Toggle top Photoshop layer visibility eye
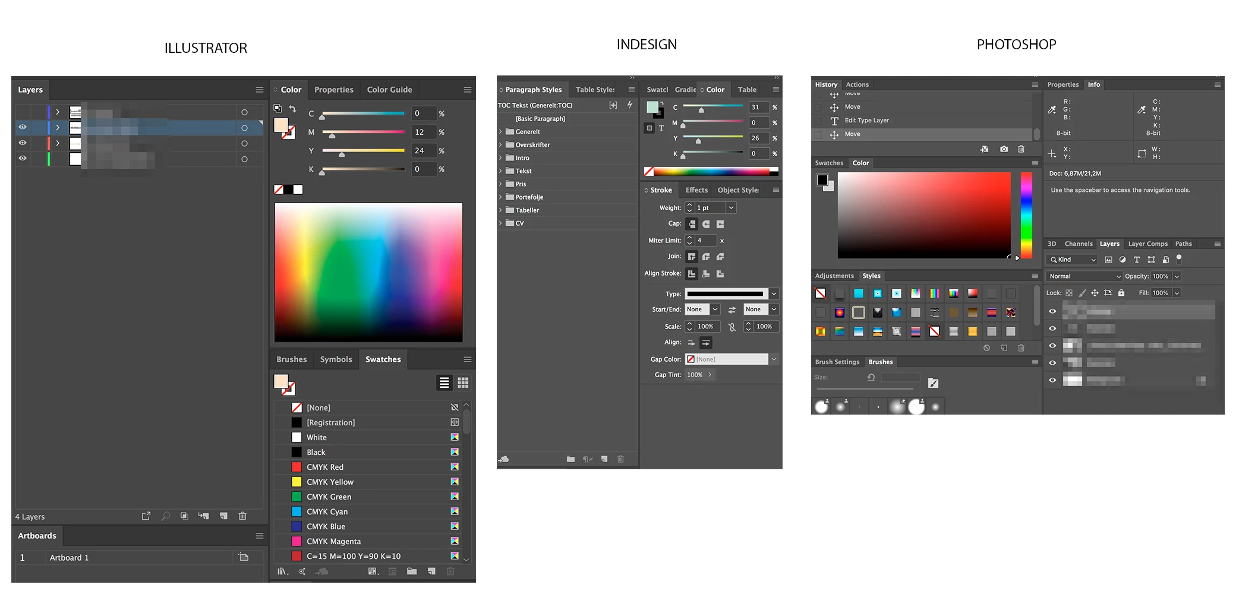Viewport: 1236px width, 594px height. click(1052, 311)
